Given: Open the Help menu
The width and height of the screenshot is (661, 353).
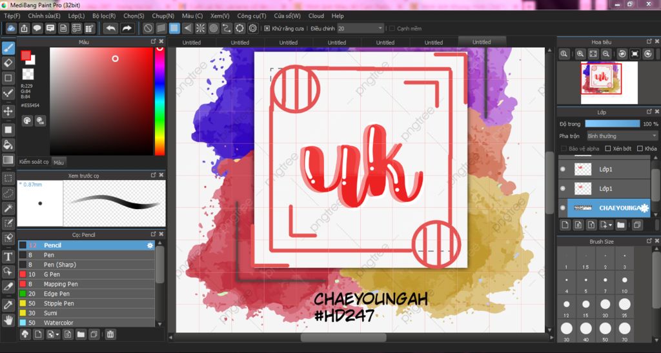Looking at the screenshot, I should click(338, 16).
